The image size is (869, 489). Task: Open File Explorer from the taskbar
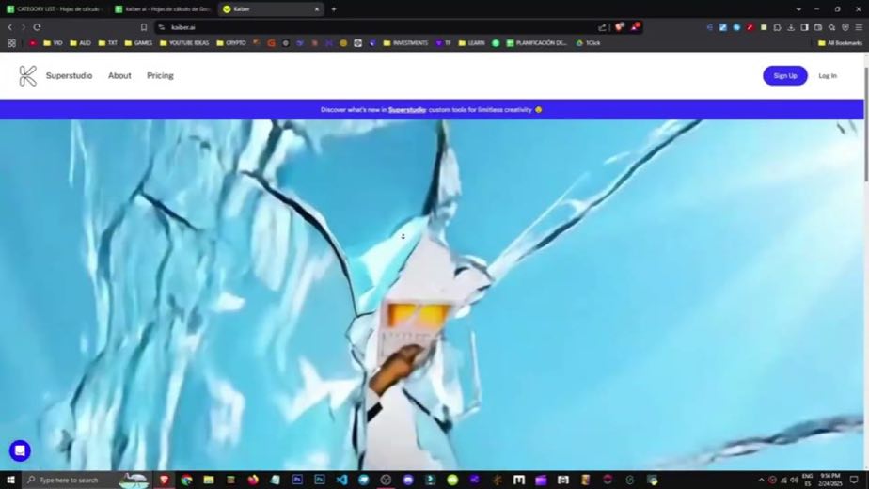[x=209, y=480]
